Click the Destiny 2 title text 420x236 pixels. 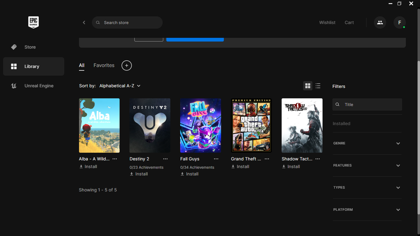(139, 159)
